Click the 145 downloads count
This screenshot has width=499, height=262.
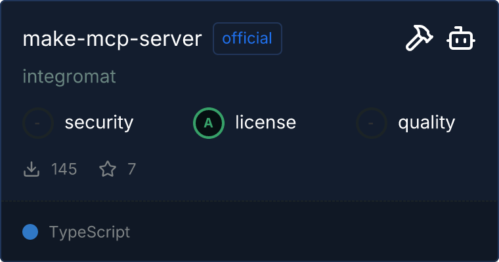pos(64,170)
